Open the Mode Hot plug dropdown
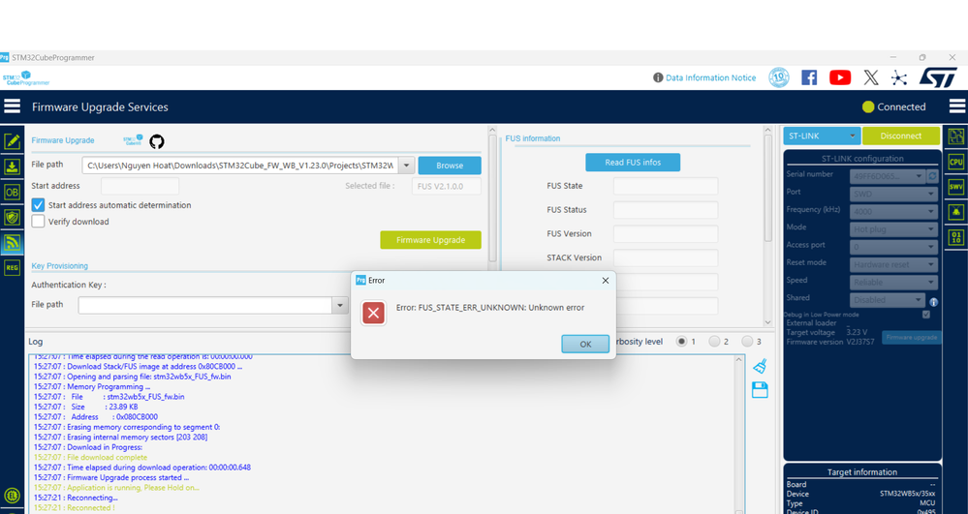This screenshot has height=514, width=968. point(894,228)
